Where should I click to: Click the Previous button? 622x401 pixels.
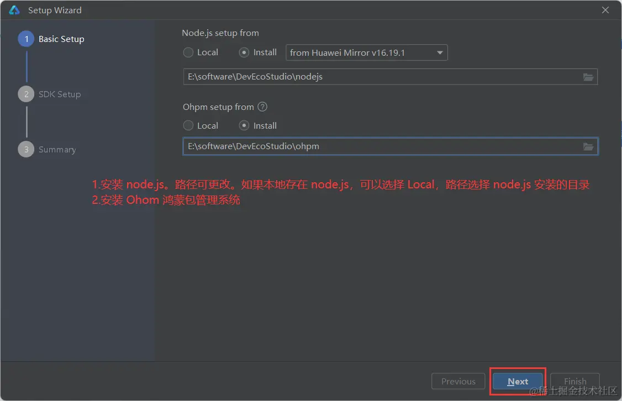[458, 381]
